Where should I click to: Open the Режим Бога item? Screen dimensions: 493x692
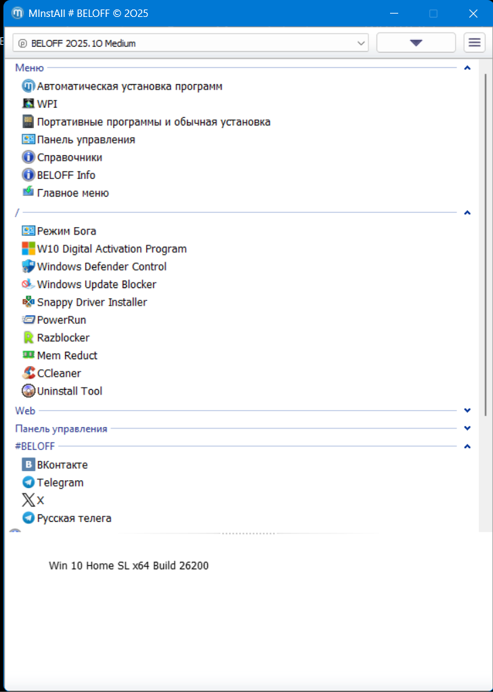(x=66, y=231)
